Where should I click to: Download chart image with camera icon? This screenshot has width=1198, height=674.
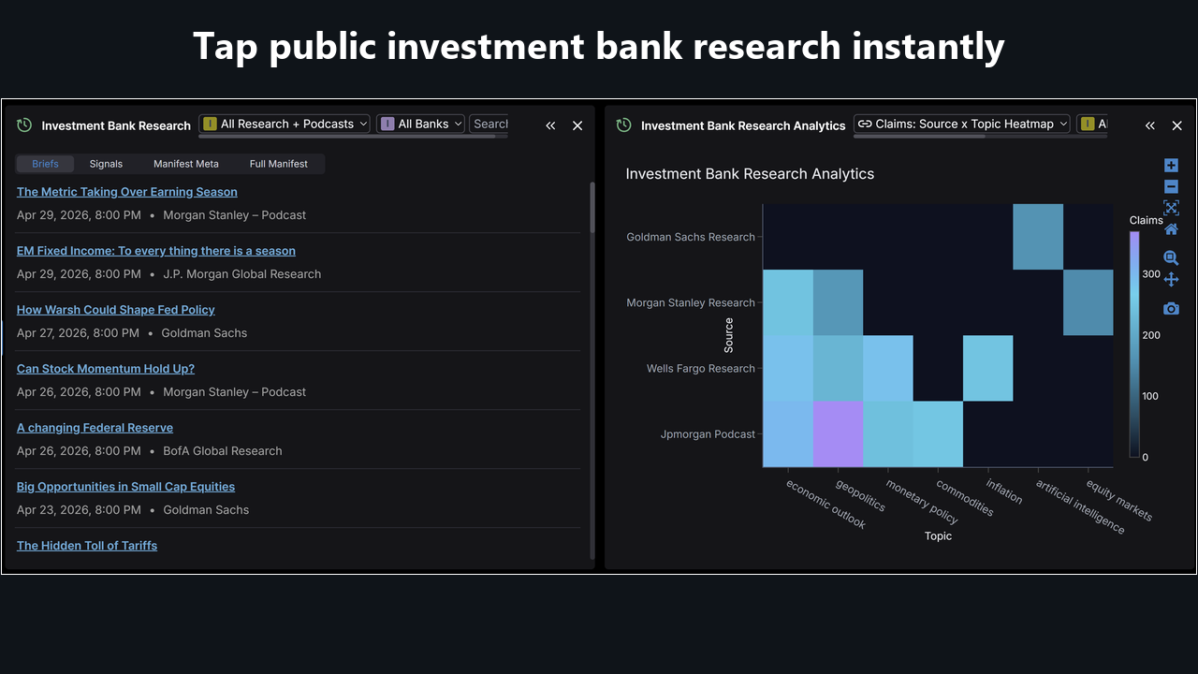pyautogui.click(x=1171, y=308)
